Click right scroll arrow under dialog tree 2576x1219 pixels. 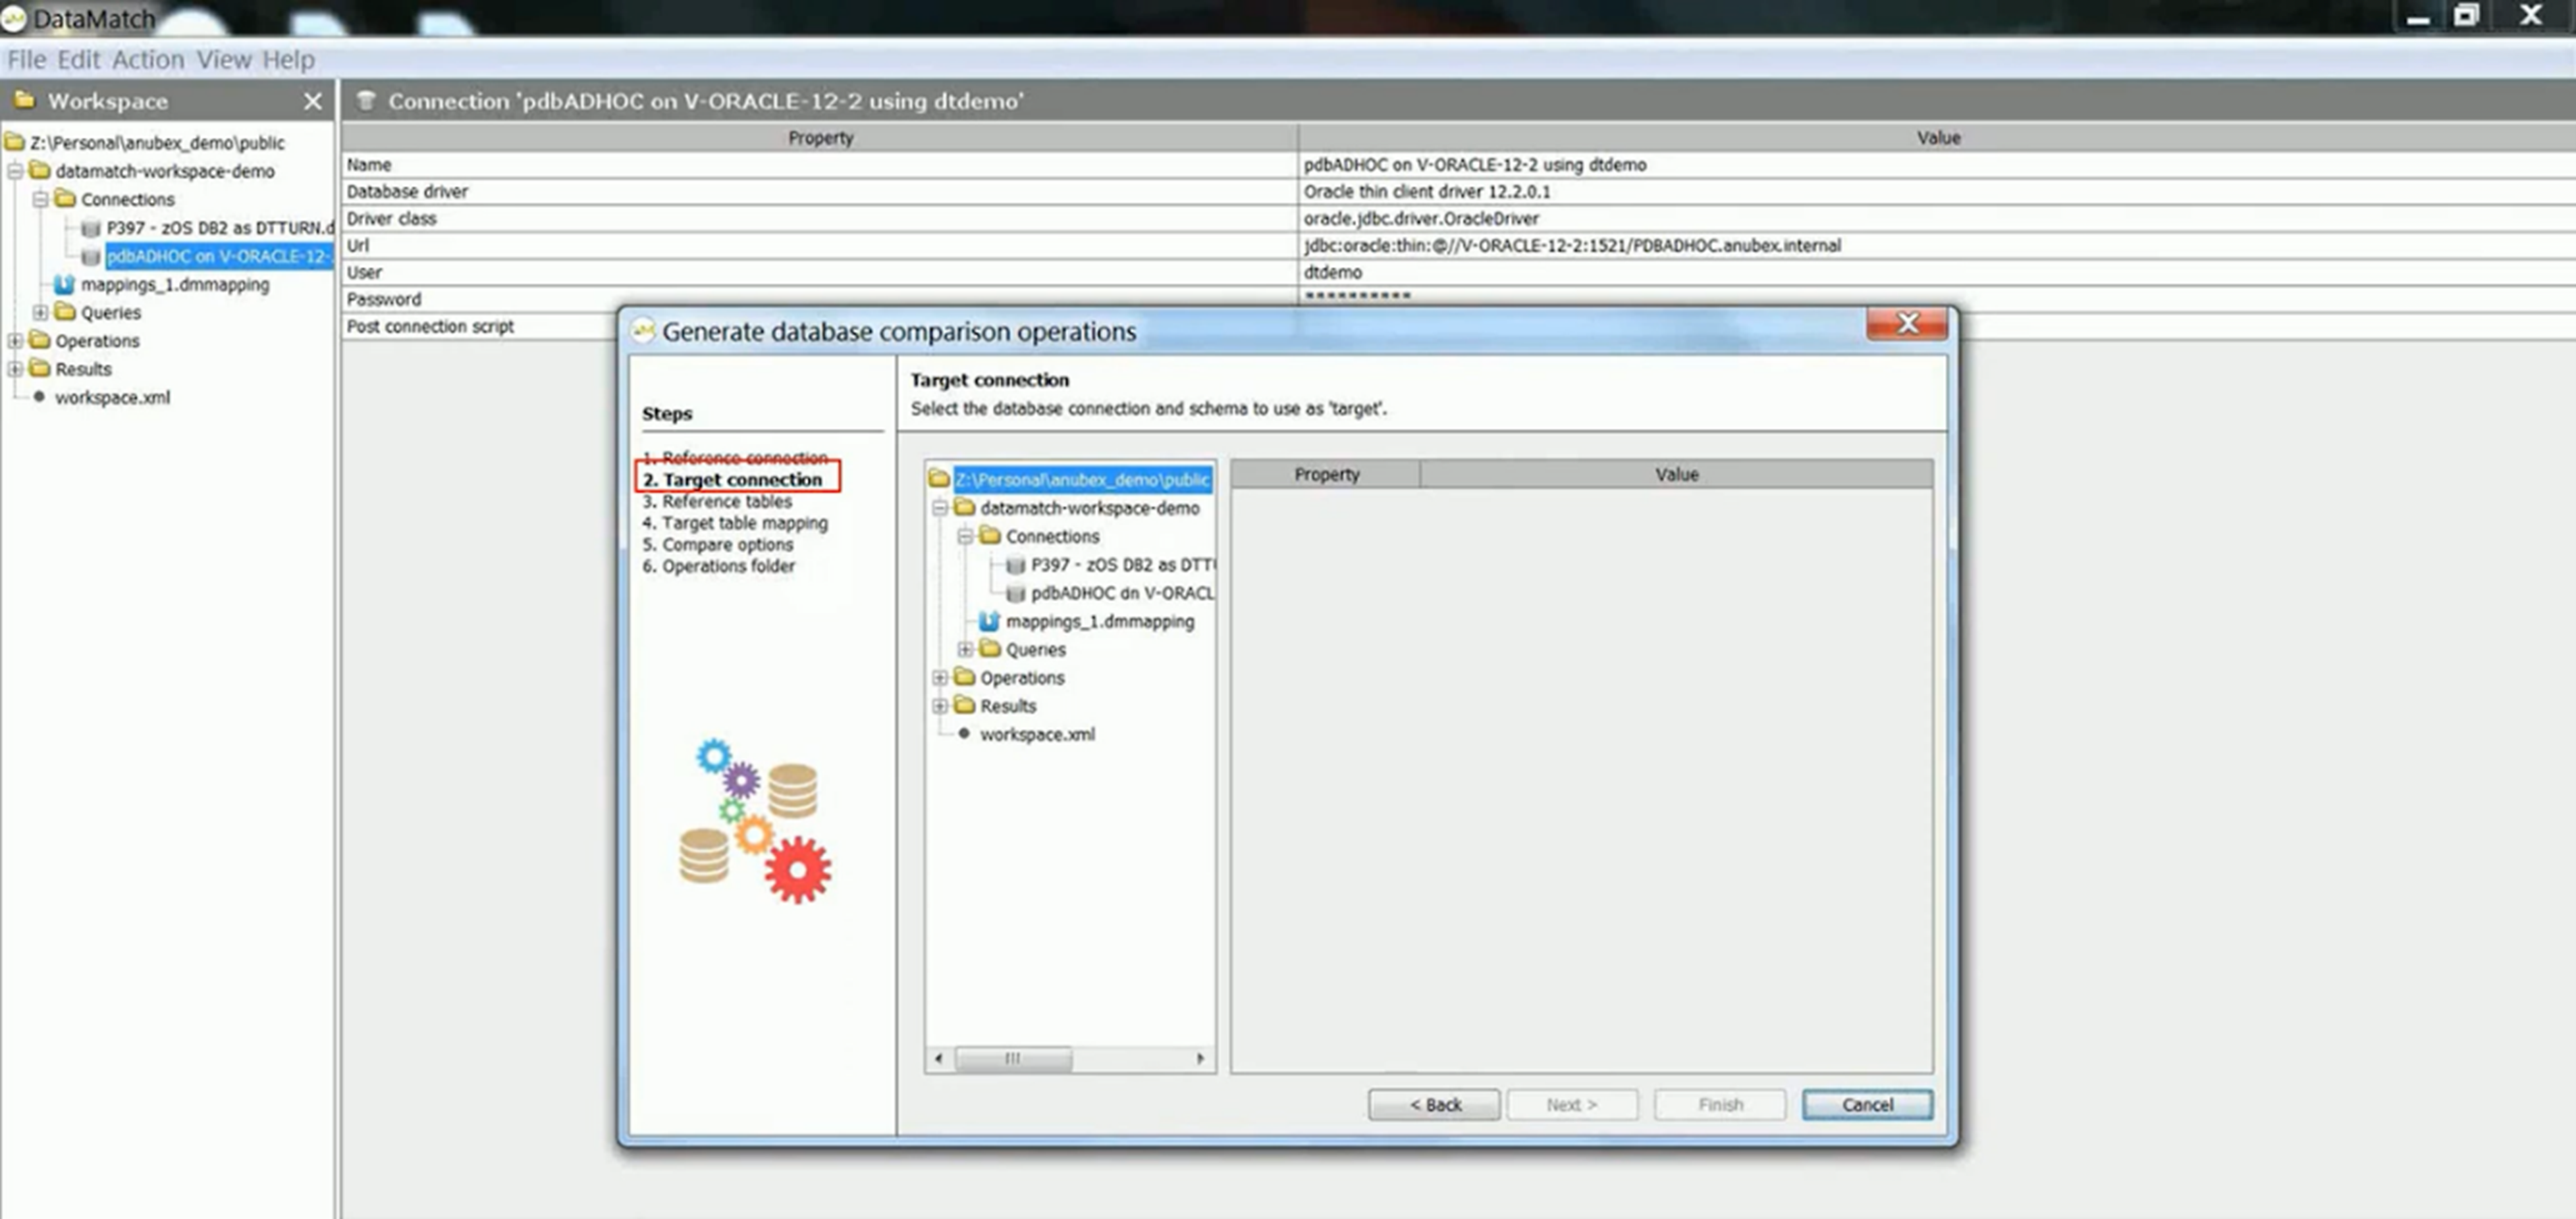(1200, 1058)
